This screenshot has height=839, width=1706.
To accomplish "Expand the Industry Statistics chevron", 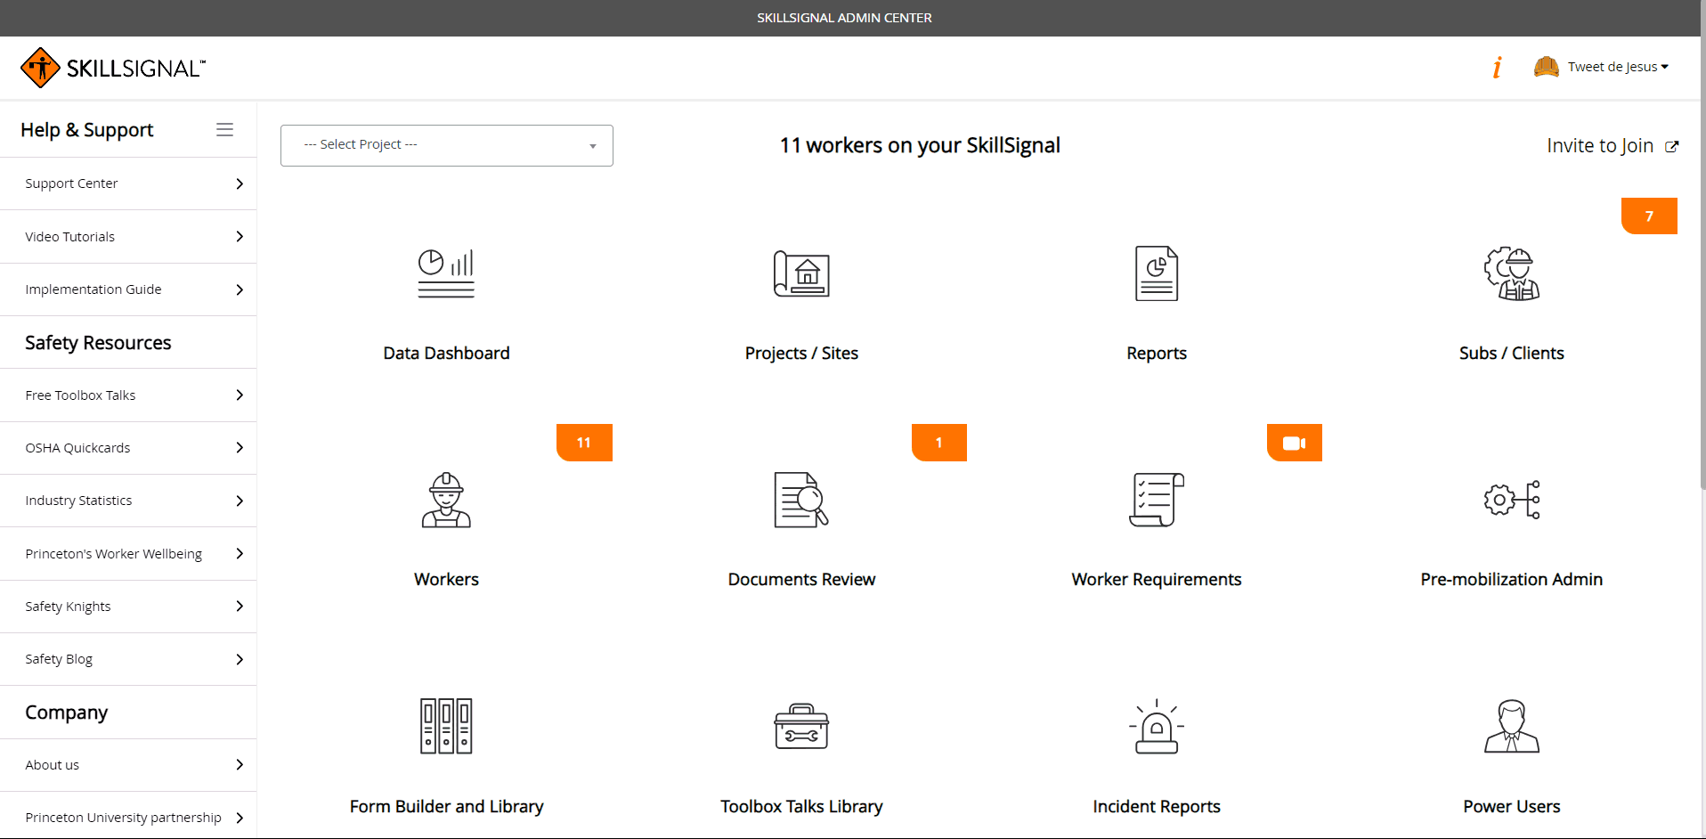I will click(x=240, y=501).
